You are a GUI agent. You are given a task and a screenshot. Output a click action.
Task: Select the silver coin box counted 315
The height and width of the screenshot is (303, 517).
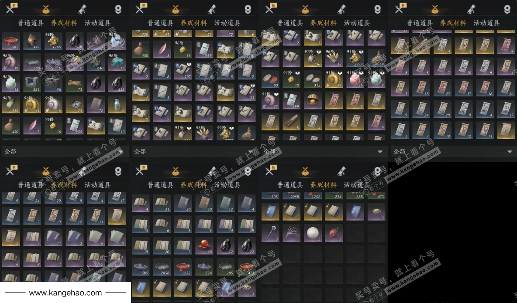(x=313, y=79)
